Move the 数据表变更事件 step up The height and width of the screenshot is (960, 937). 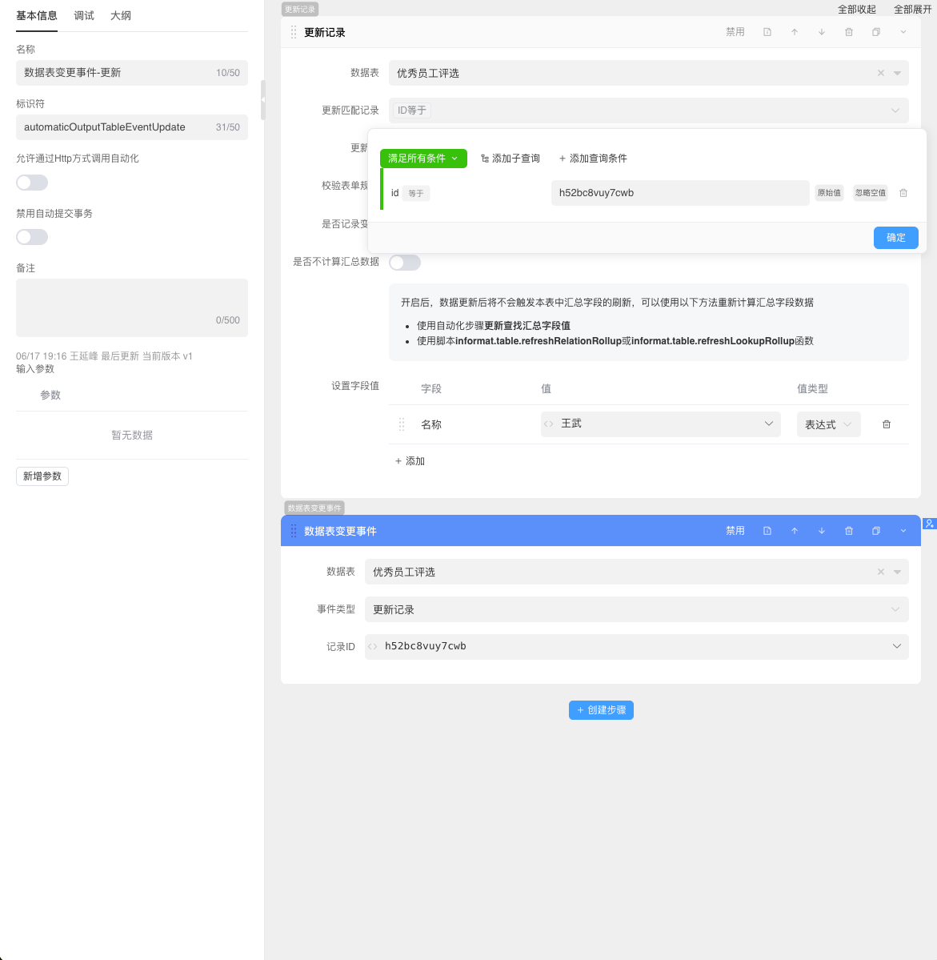tap(795, 531)
